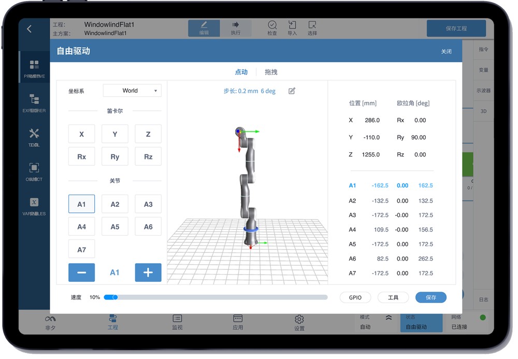This screenshot has width=518, height=359.
Task: Click the 检查 check icon in top toolbar
Action: pos(272,28)
